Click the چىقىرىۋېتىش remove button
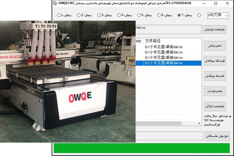Screen dimensions: 234x156 pos(216,90)
